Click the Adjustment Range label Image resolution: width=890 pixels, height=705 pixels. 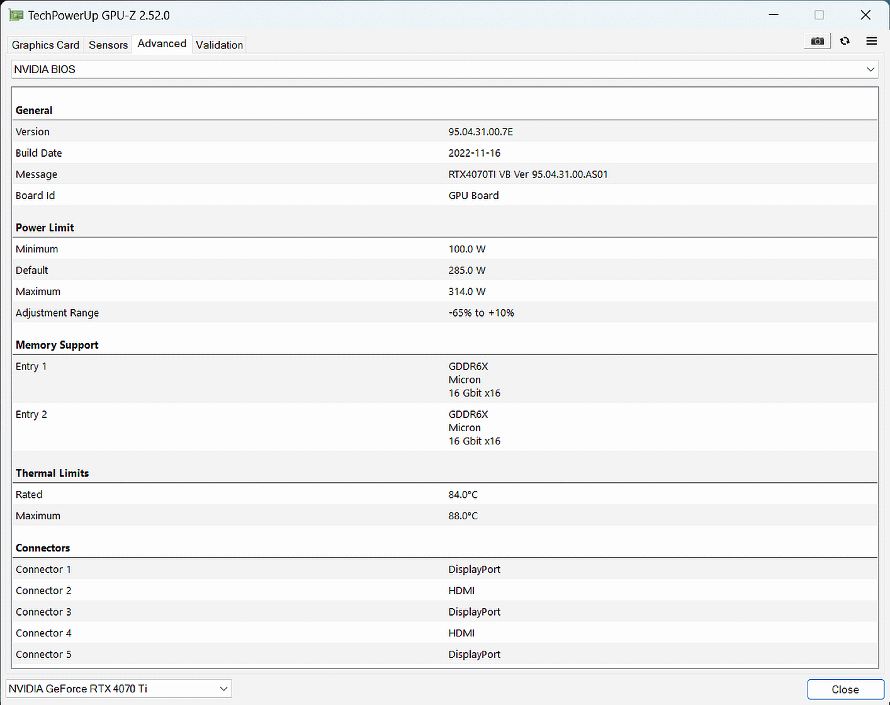(x=57, y=313)
